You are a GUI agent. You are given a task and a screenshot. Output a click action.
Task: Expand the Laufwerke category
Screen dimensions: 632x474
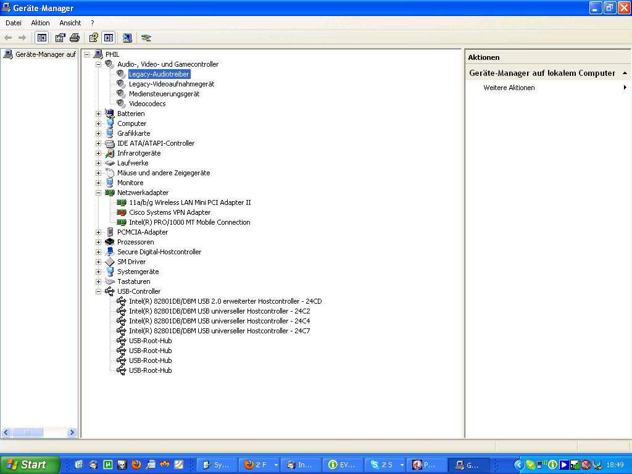click(x=98, y=163)
